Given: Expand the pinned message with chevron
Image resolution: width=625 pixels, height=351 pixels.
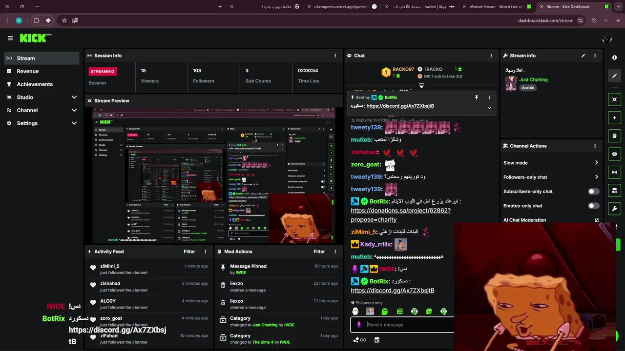Looking at the screenshot, I should (x=489, y=108).
